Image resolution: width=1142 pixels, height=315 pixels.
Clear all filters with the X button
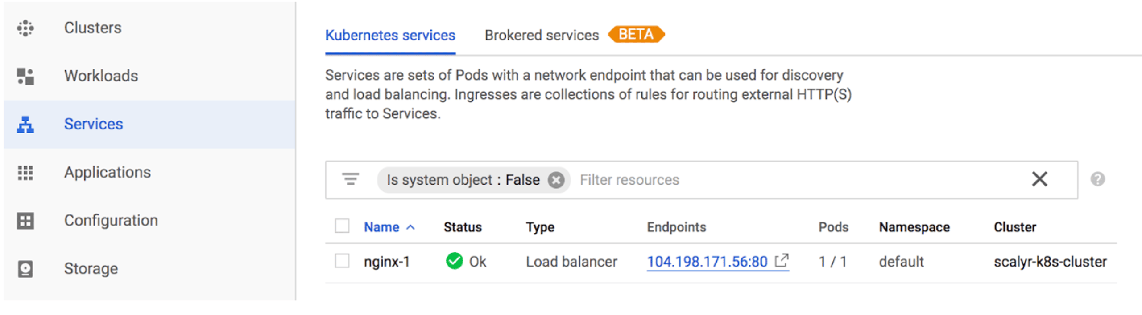[x=1039, y=179]
